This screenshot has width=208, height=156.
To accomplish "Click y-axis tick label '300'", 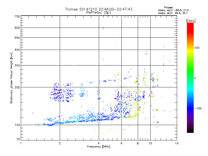I will point(17,66).
